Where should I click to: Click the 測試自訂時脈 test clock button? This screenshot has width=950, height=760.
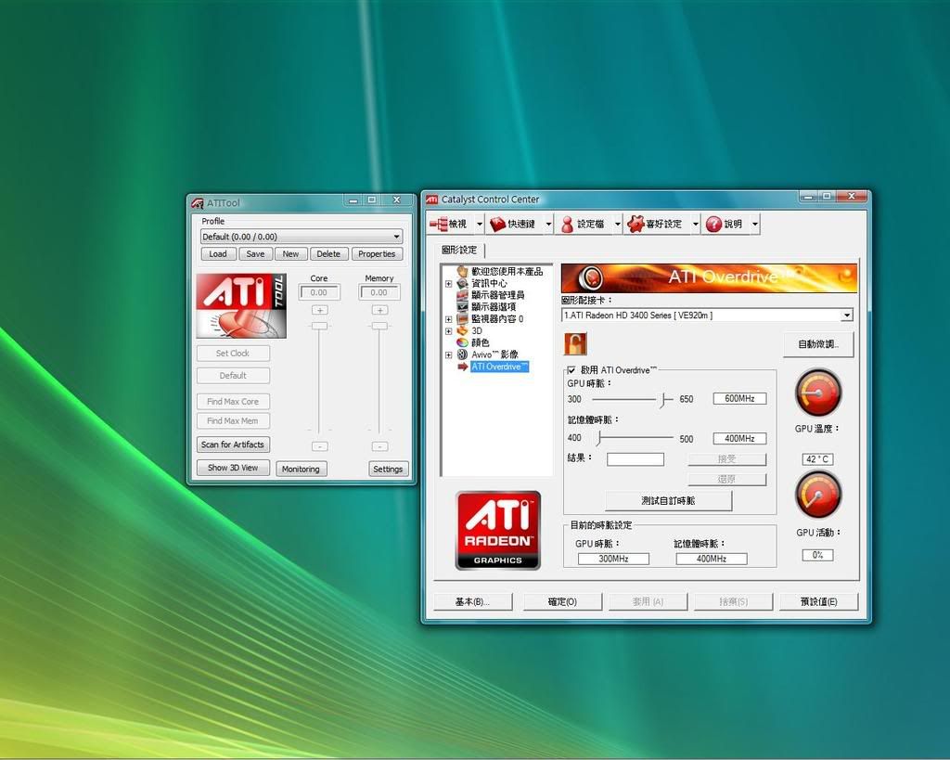[668, 500]
